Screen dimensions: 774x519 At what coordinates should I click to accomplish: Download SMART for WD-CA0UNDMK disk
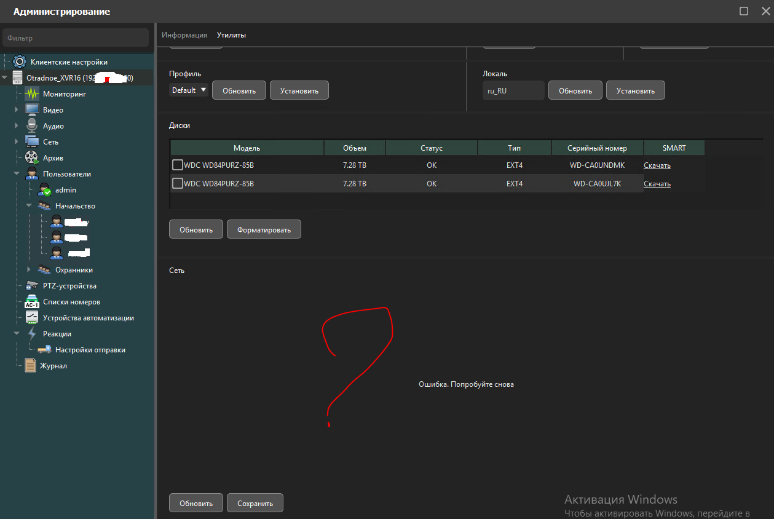point(657,165)
